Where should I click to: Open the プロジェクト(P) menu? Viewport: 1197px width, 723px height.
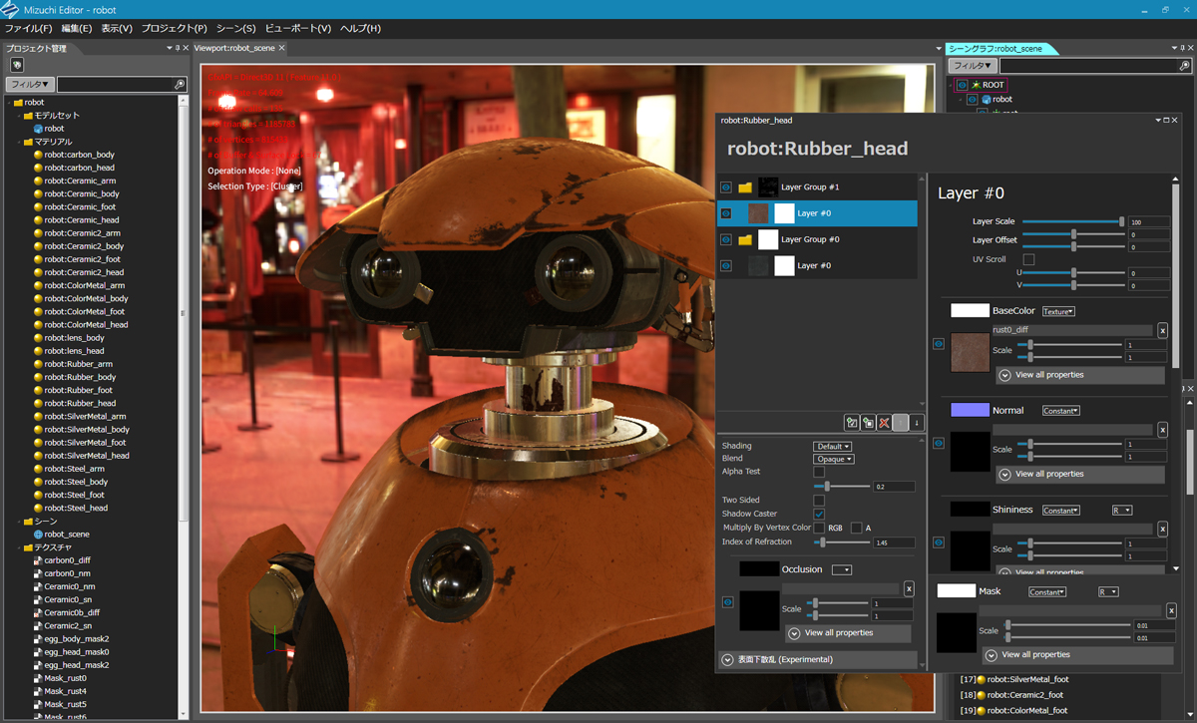pyautogui.click(x=175, y=29)
